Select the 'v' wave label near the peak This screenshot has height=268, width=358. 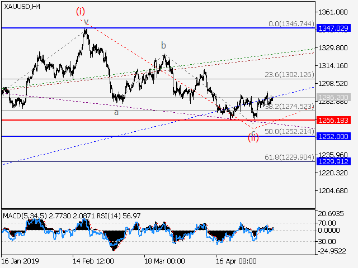point(86,21)
